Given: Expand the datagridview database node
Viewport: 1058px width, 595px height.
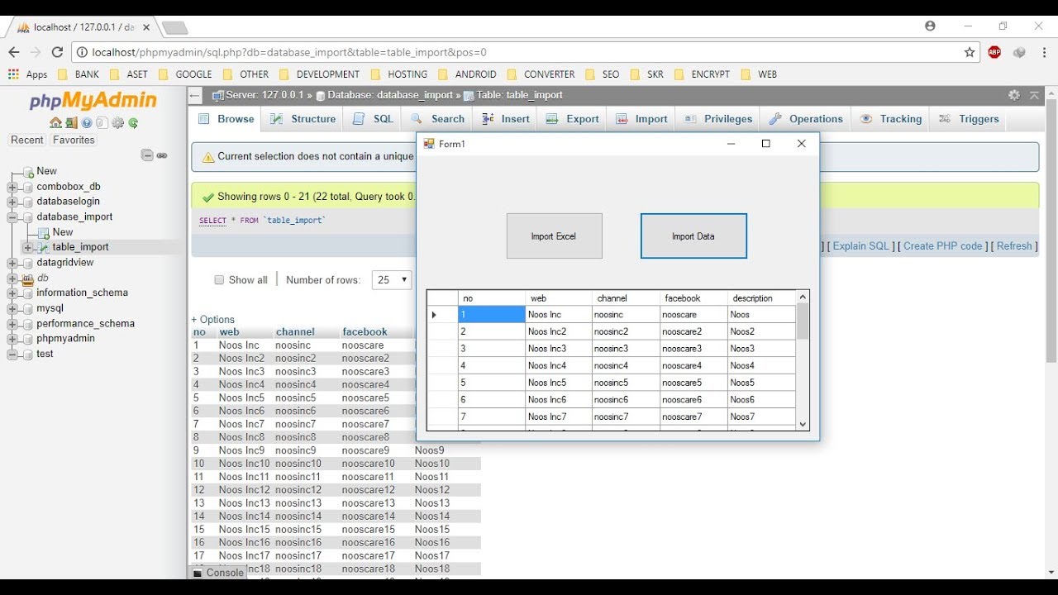Looking at the screenshot, I should pyautogui.click(x=12, y=263).
